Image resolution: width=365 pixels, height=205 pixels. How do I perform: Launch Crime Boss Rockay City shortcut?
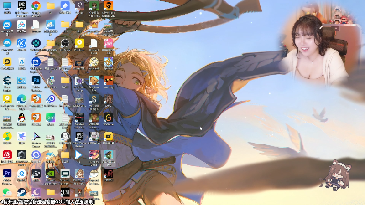[x=108, y=6]
